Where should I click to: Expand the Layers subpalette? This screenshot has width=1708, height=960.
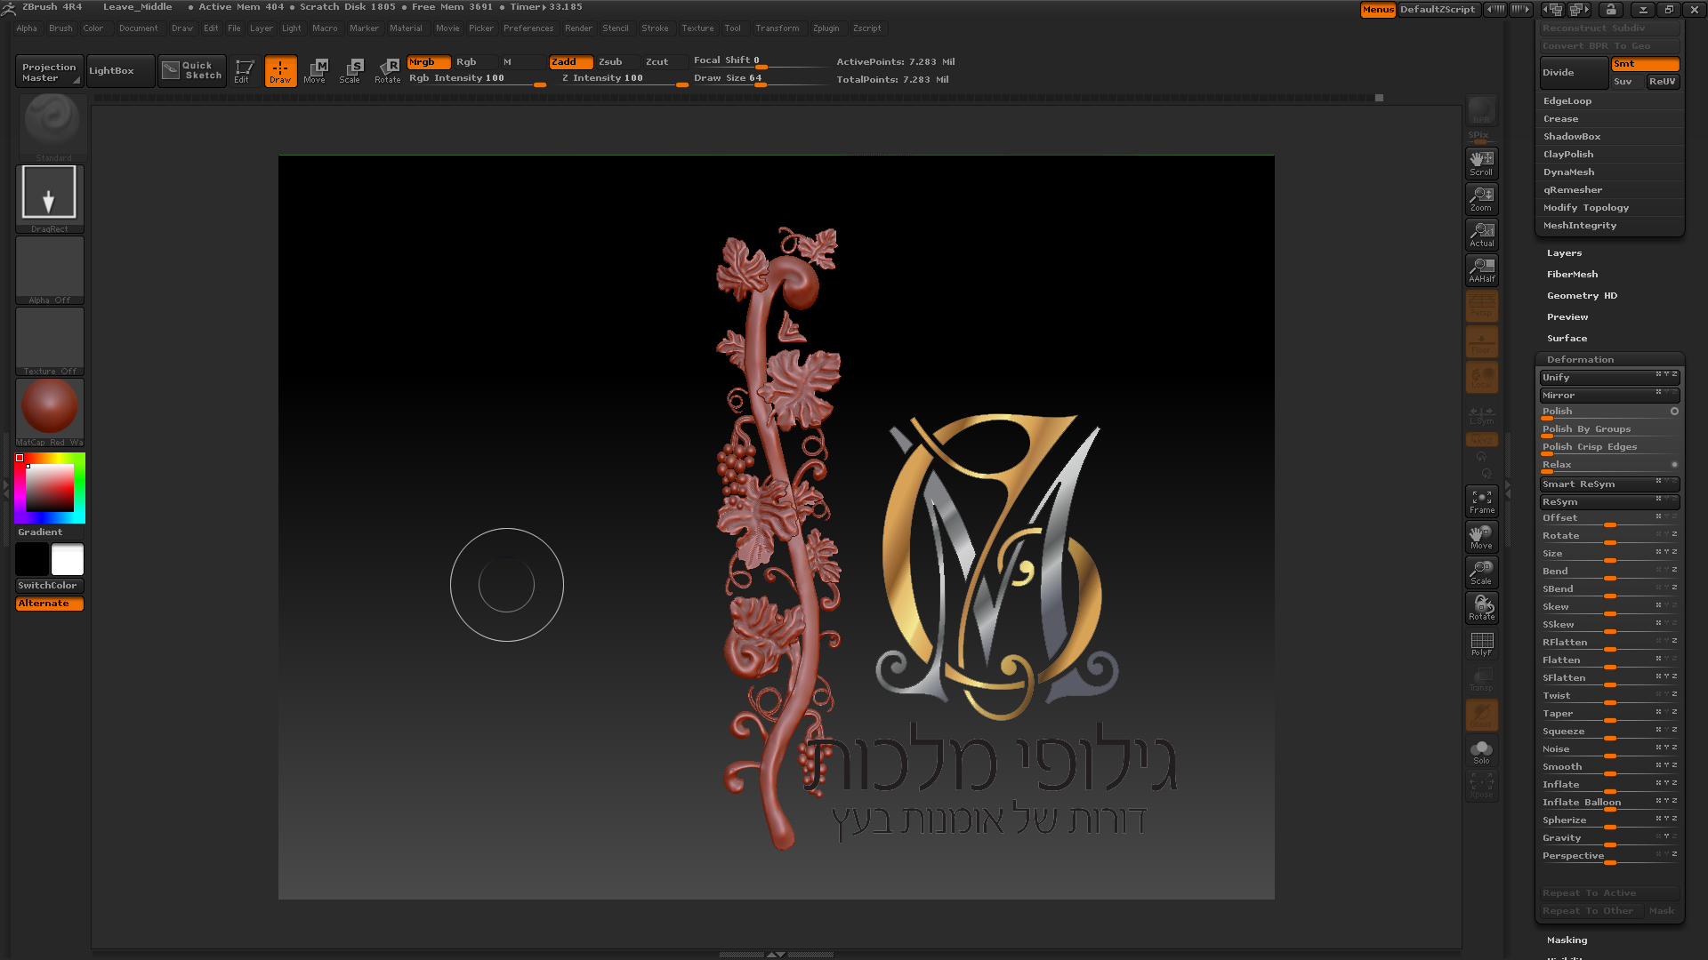[x=1564, y=253]
